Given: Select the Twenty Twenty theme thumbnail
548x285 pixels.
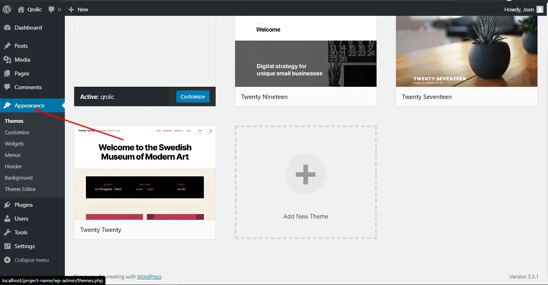Looking at the screenshot, I should pos(145,173).
